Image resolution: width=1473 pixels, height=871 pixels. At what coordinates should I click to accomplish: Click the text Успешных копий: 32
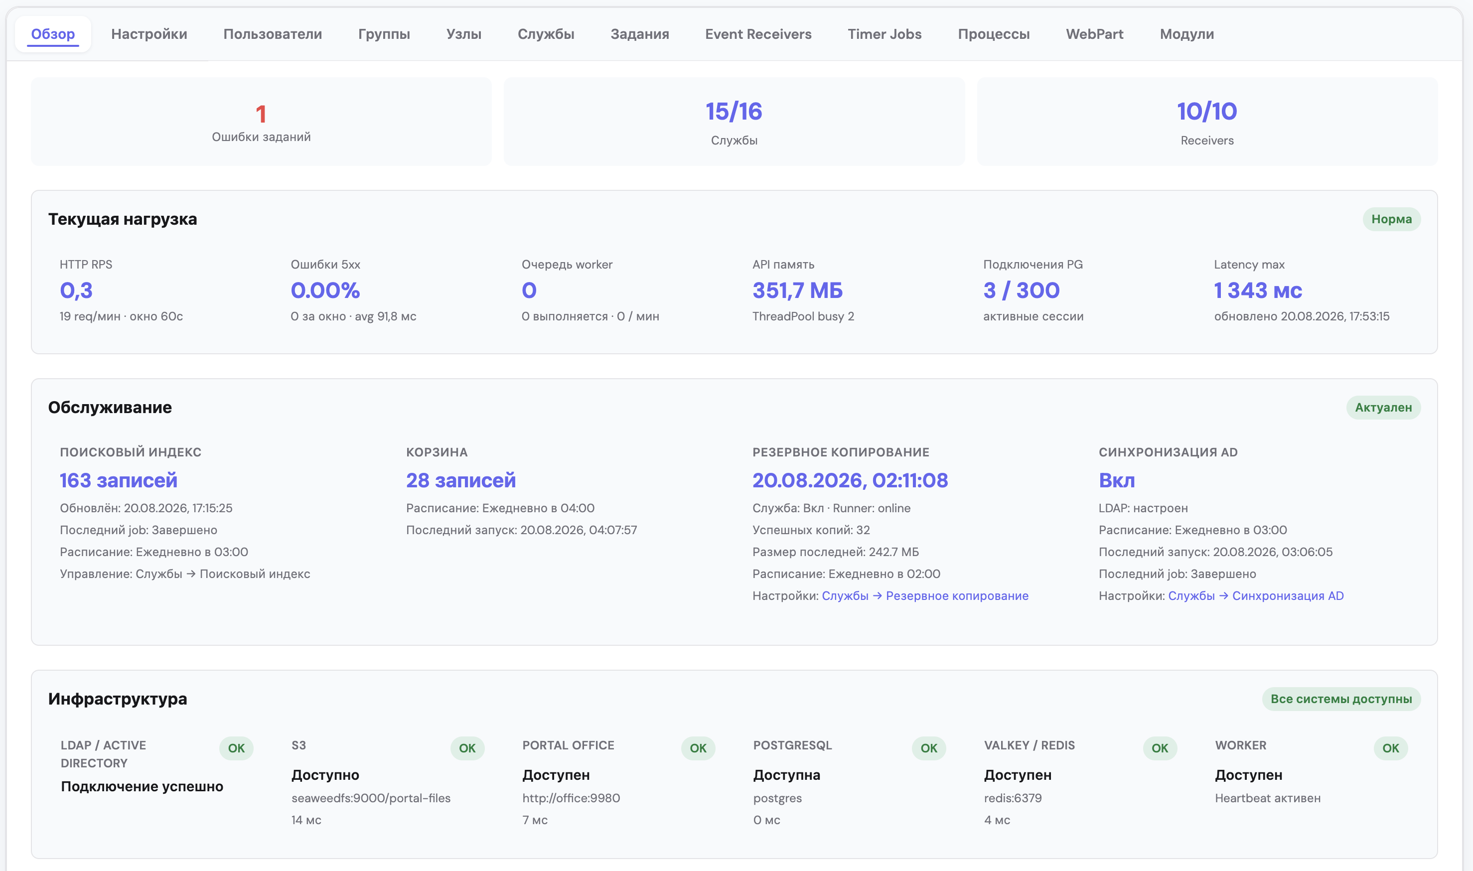pyautogui.click(x=811, y=530)
